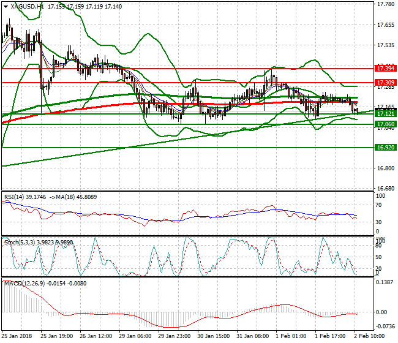Click the 31 Jan 08:00 time axis label

click(252, 336)
